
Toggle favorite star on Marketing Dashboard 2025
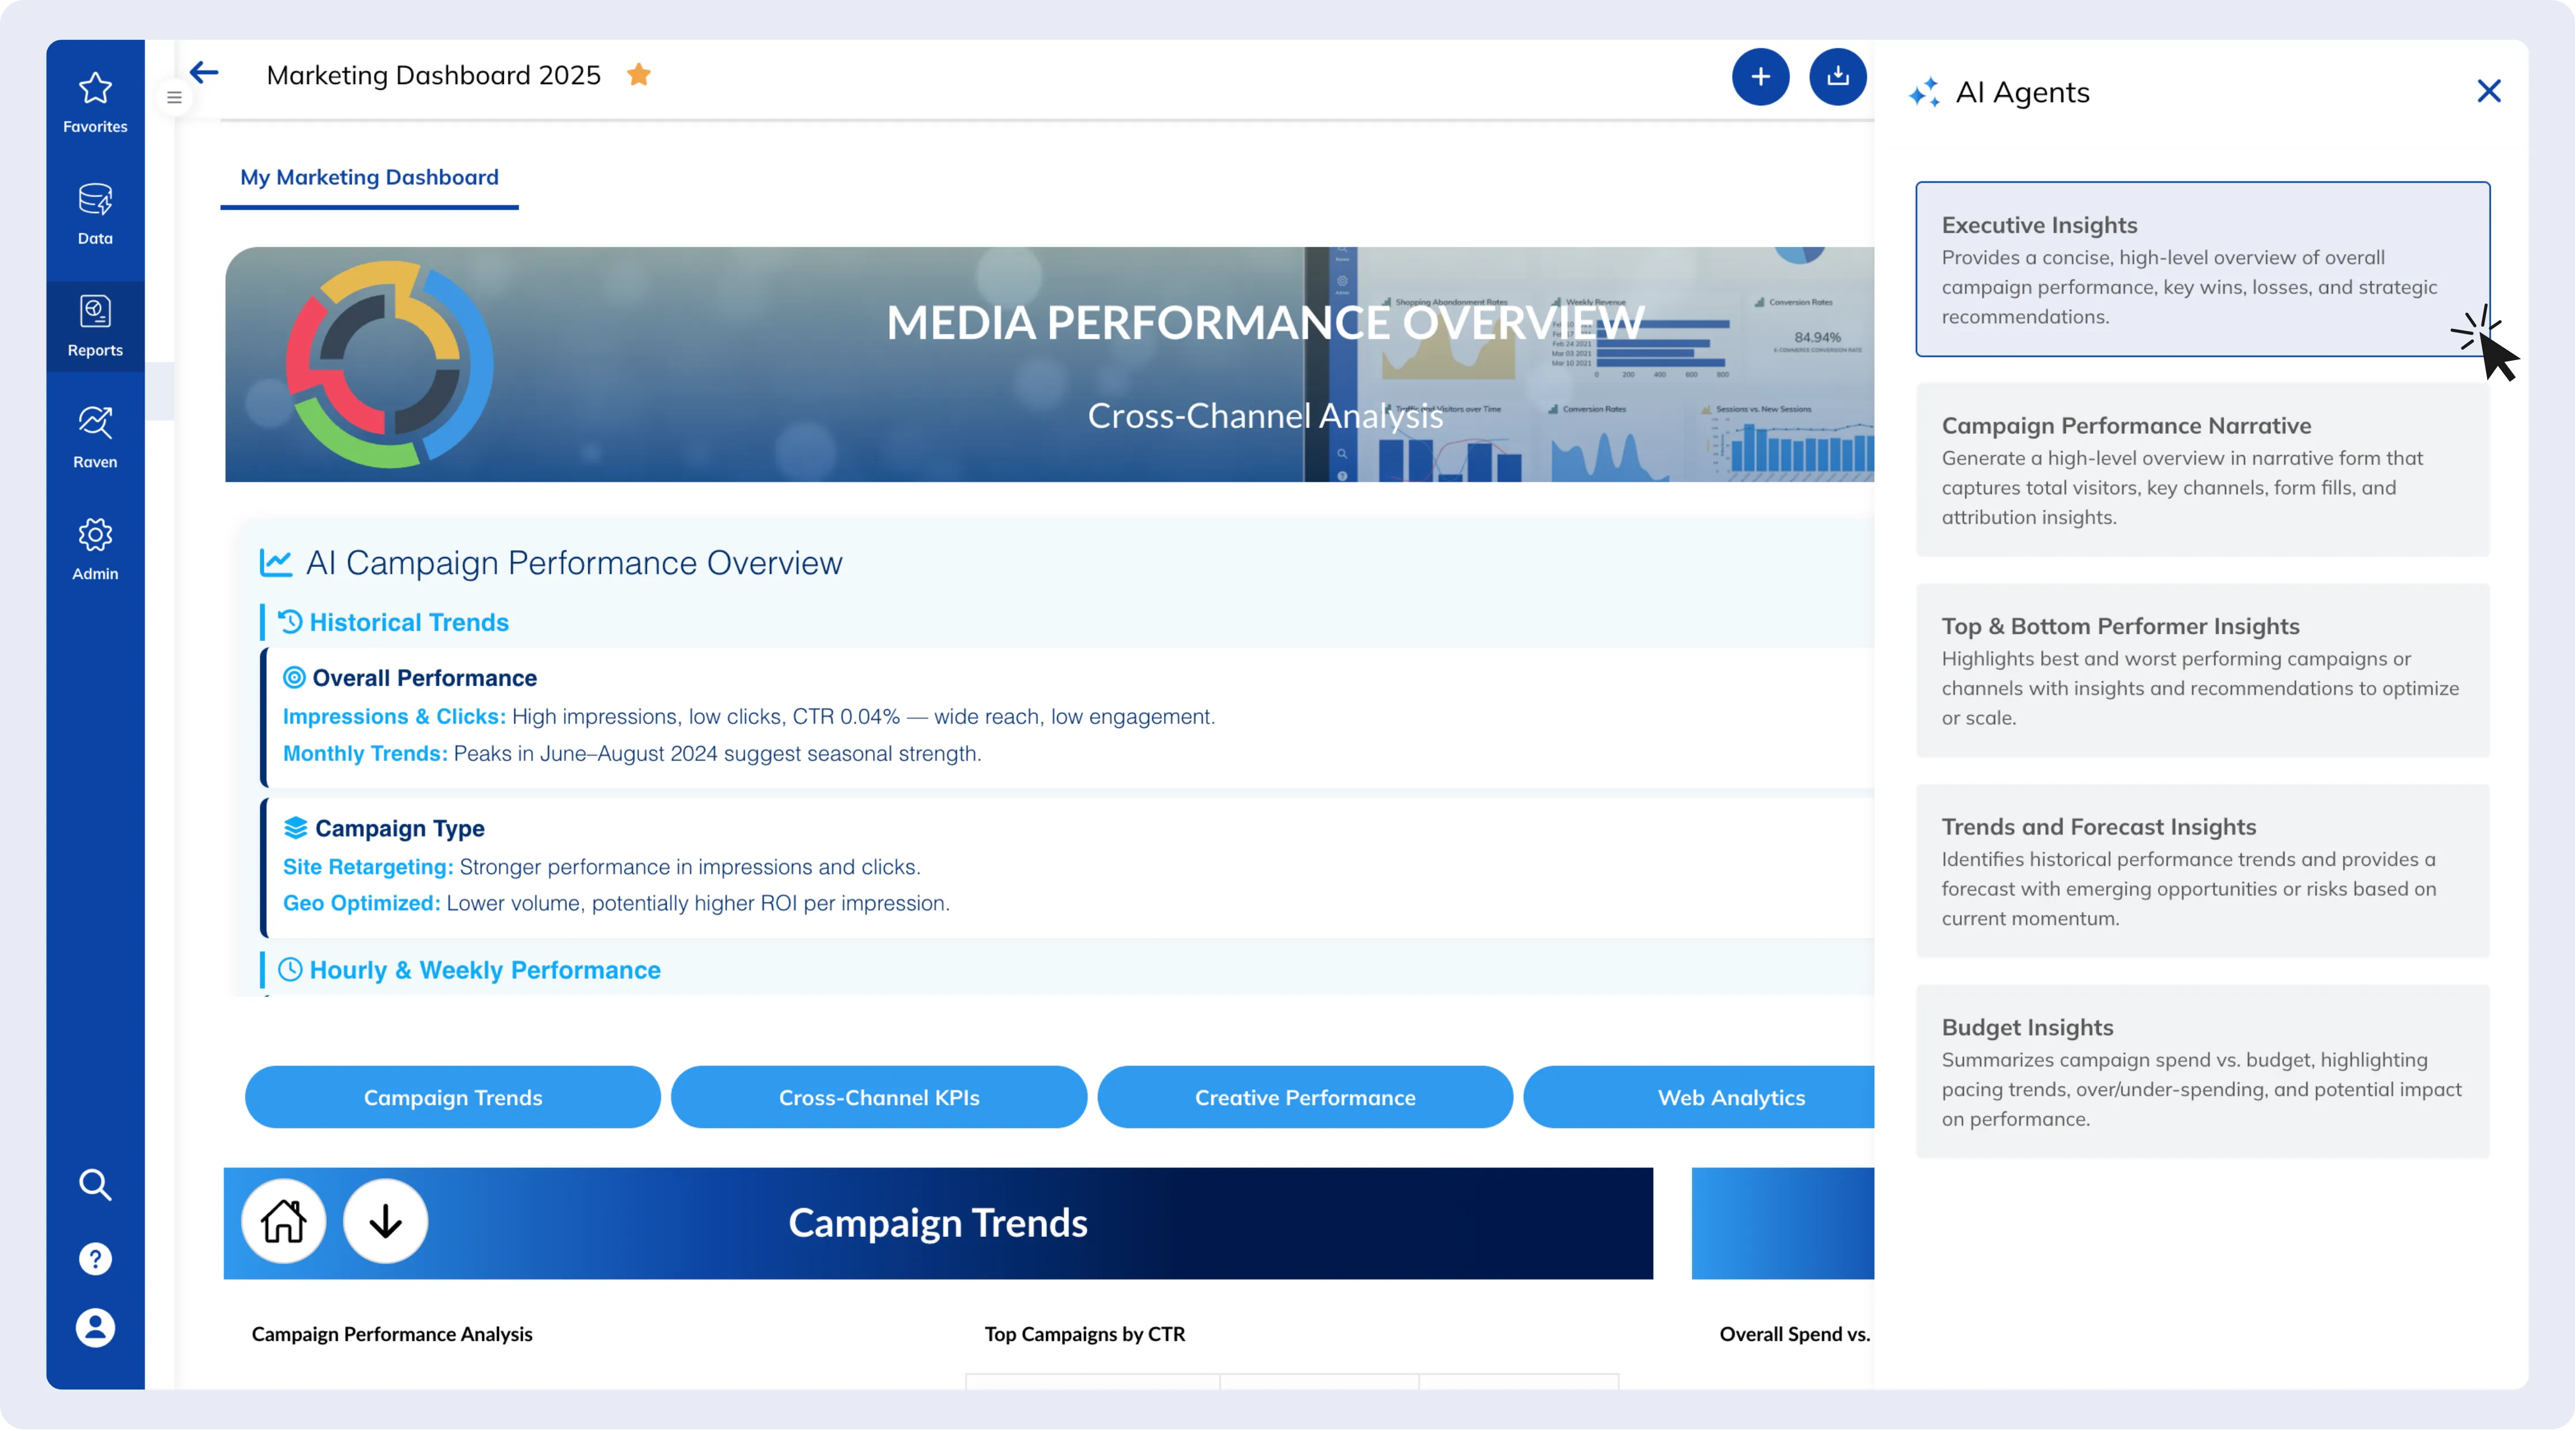(639, 75)
